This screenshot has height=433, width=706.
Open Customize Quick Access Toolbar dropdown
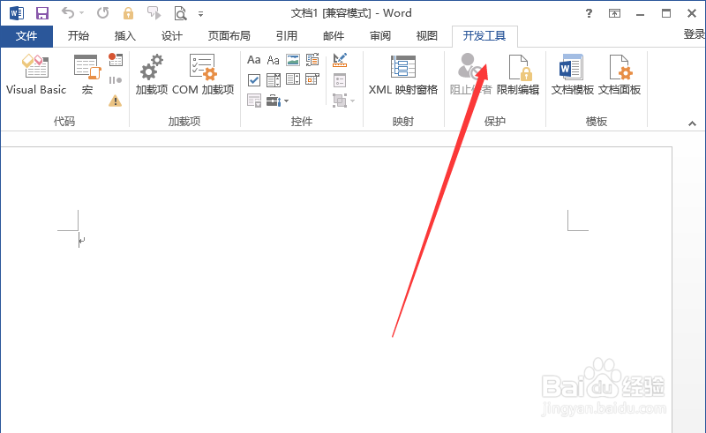[x=201, y=14]
